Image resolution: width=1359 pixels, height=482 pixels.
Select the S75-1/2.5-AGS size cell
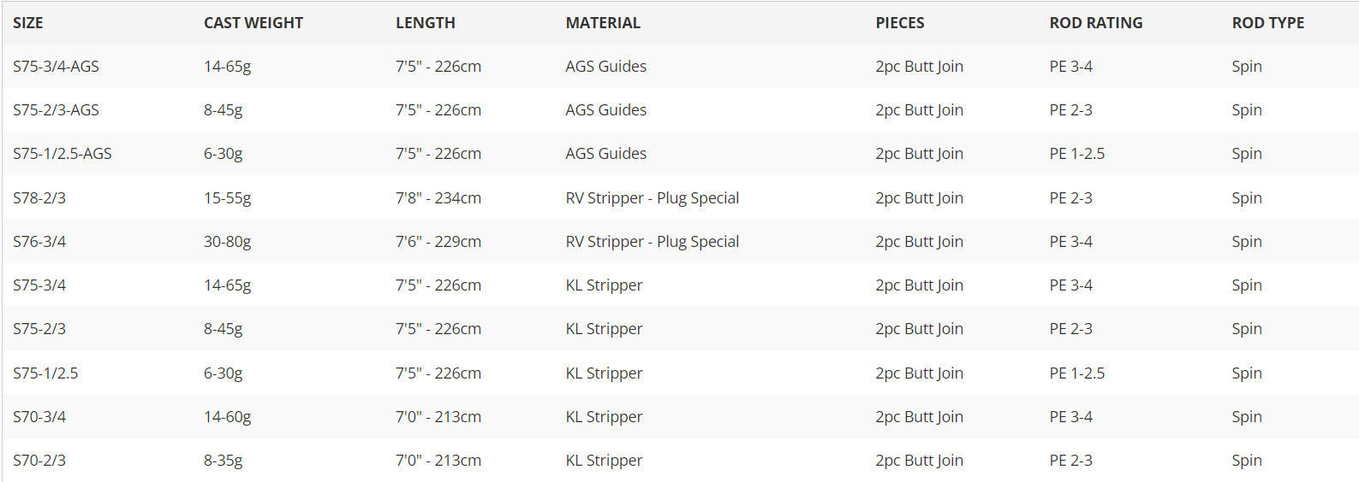coord(63,154)
